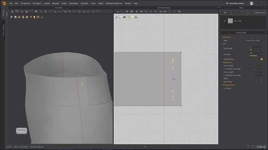This screenshot has width=268, height=150.
Task: Open the File menu
Action: point(11,3)
